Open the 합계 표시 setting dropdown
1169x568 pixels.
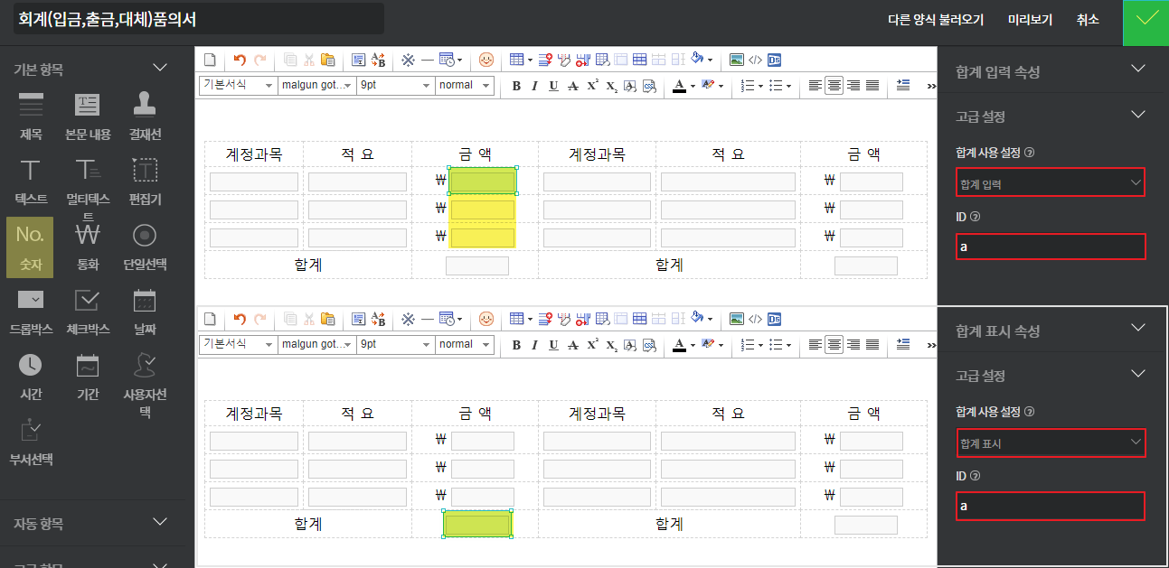(x=1051, y=443)
